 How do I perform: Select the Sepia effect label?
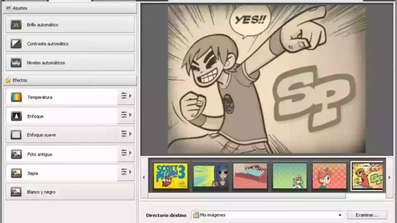[33, 173]
